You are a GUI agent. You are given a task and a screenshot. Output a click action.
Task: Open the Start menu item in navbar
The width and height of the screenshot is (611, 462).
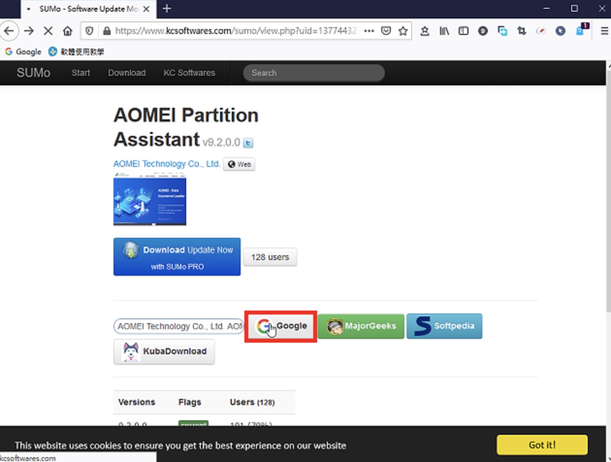point(81,73)
